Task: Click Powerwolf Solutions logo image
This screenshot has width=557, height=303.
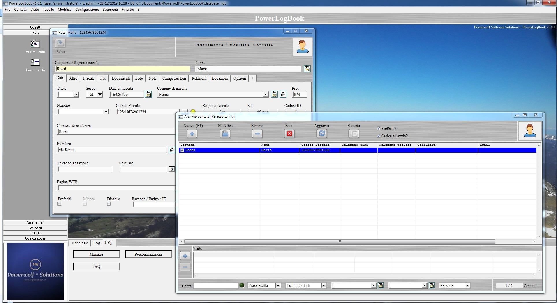Action: tap(35, 271)
